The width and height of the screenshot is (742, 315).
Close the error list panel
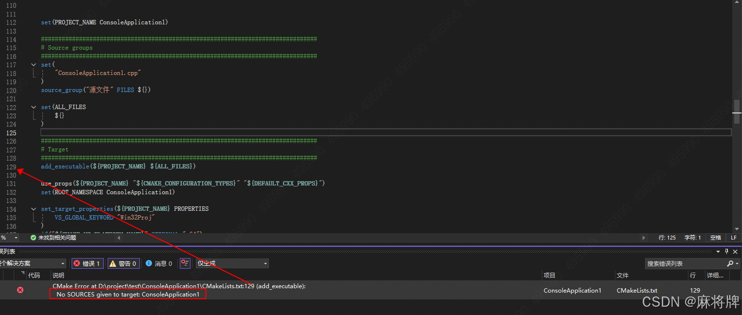[735, 252]
